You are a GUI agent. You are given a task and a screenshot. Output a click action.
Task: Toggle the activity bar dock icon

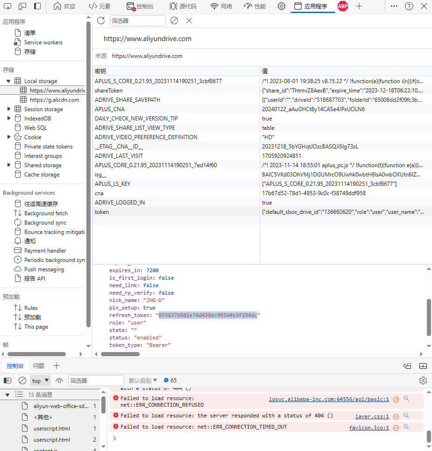pyautogui.click(x=37, y=6)
